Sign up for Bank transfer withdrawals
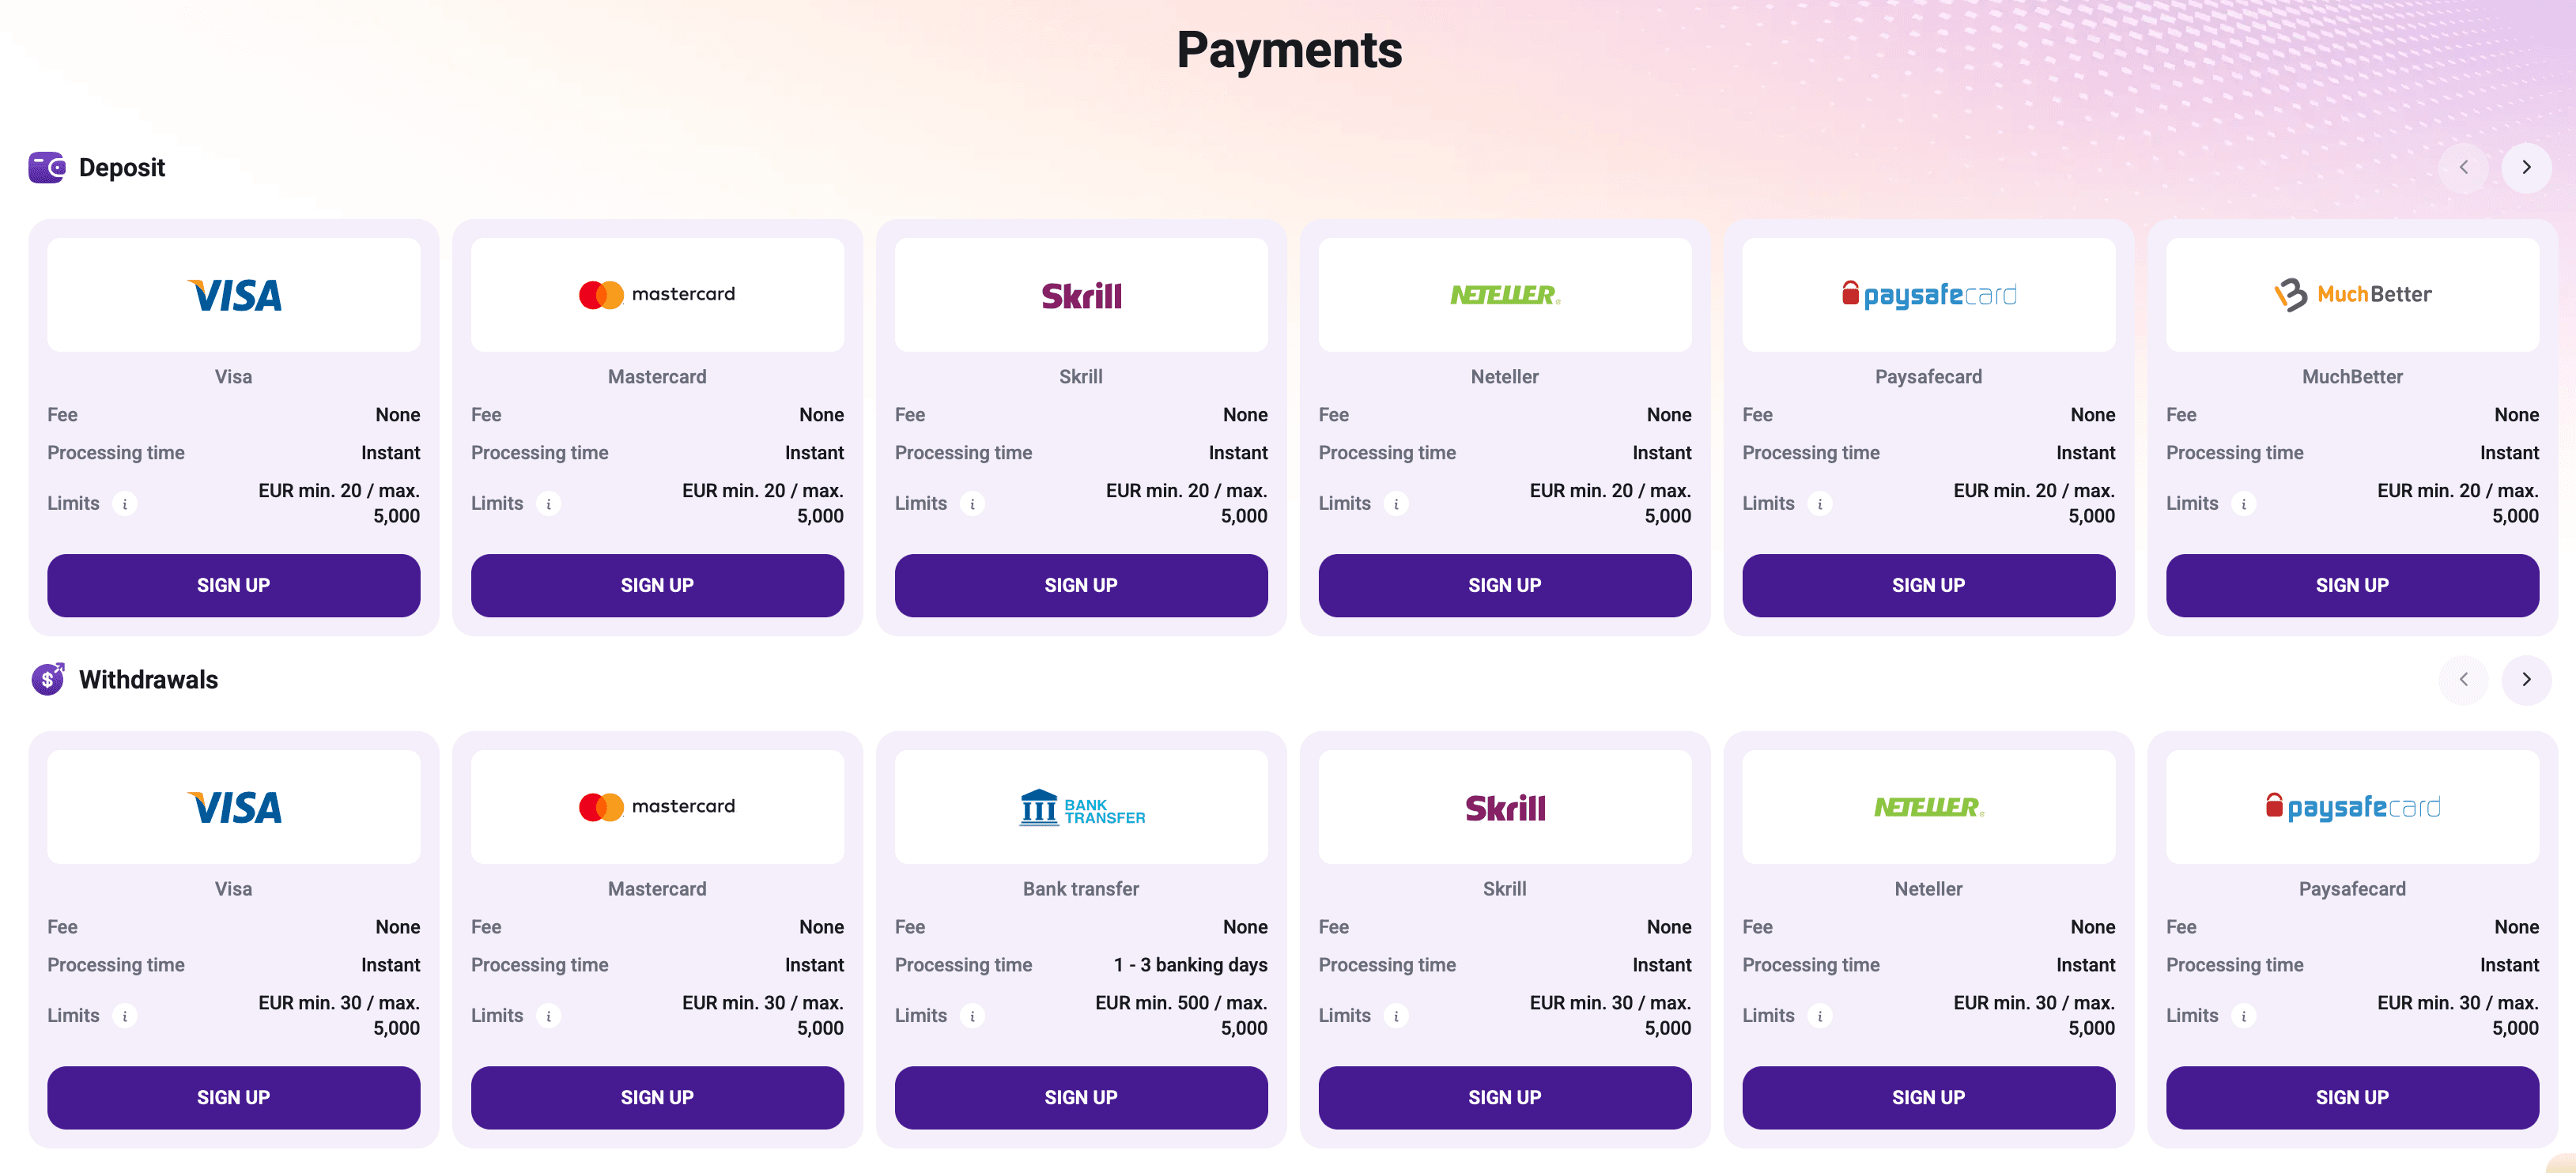The width and height of the screenshot is (2576, 1173). click(1081, 1097)
